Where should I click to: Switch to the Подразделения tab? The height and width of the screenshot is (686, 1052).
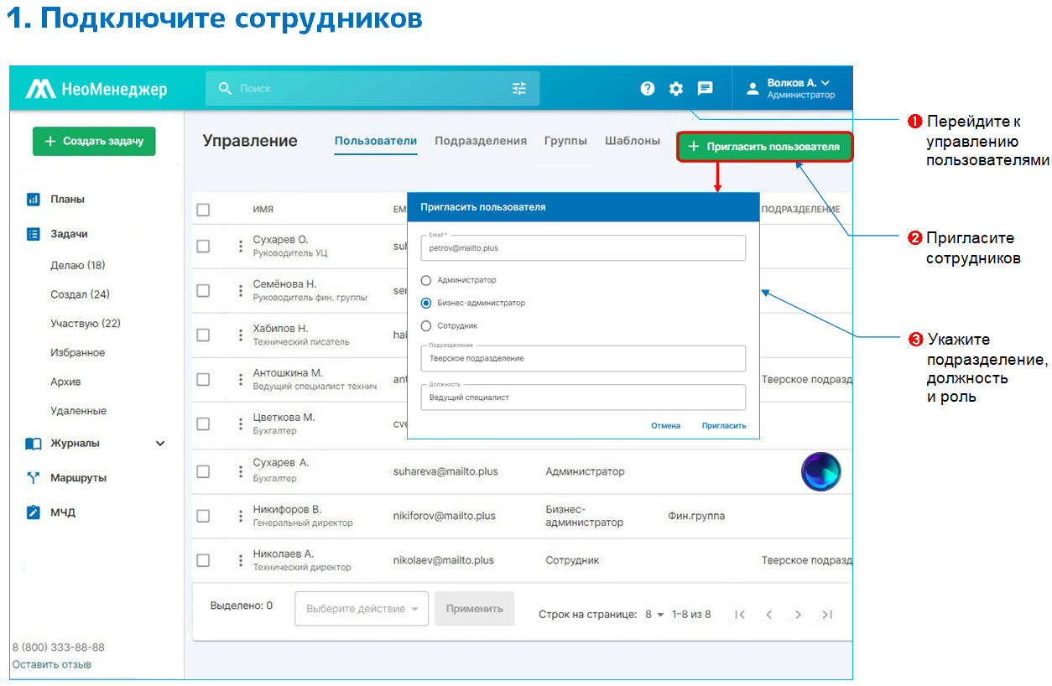pos(481,141)
